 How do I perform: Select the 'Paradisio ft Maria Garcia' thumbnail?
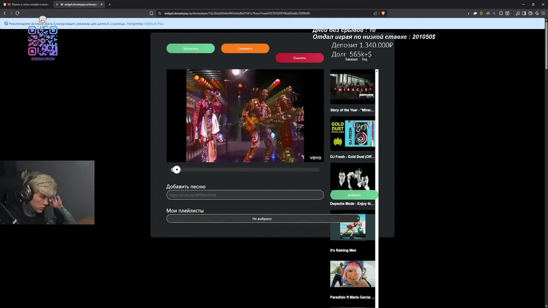(x=352, y=274)
